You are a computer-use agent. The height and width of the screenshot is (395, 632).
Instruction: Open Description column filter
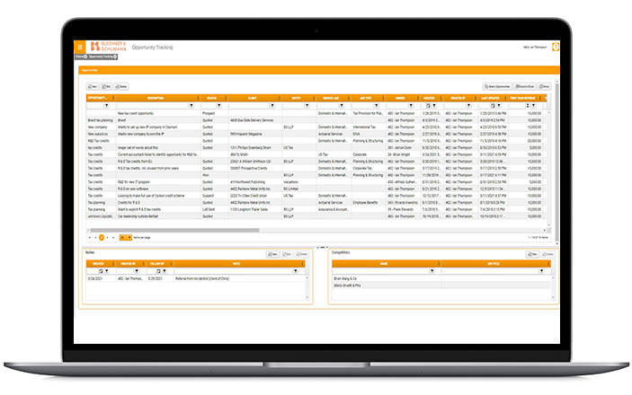coord(191,106)
